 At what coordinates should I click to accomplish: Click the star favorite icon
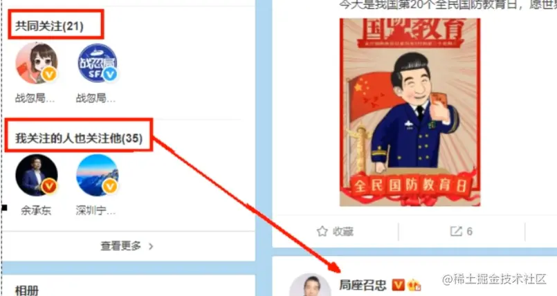322,232
